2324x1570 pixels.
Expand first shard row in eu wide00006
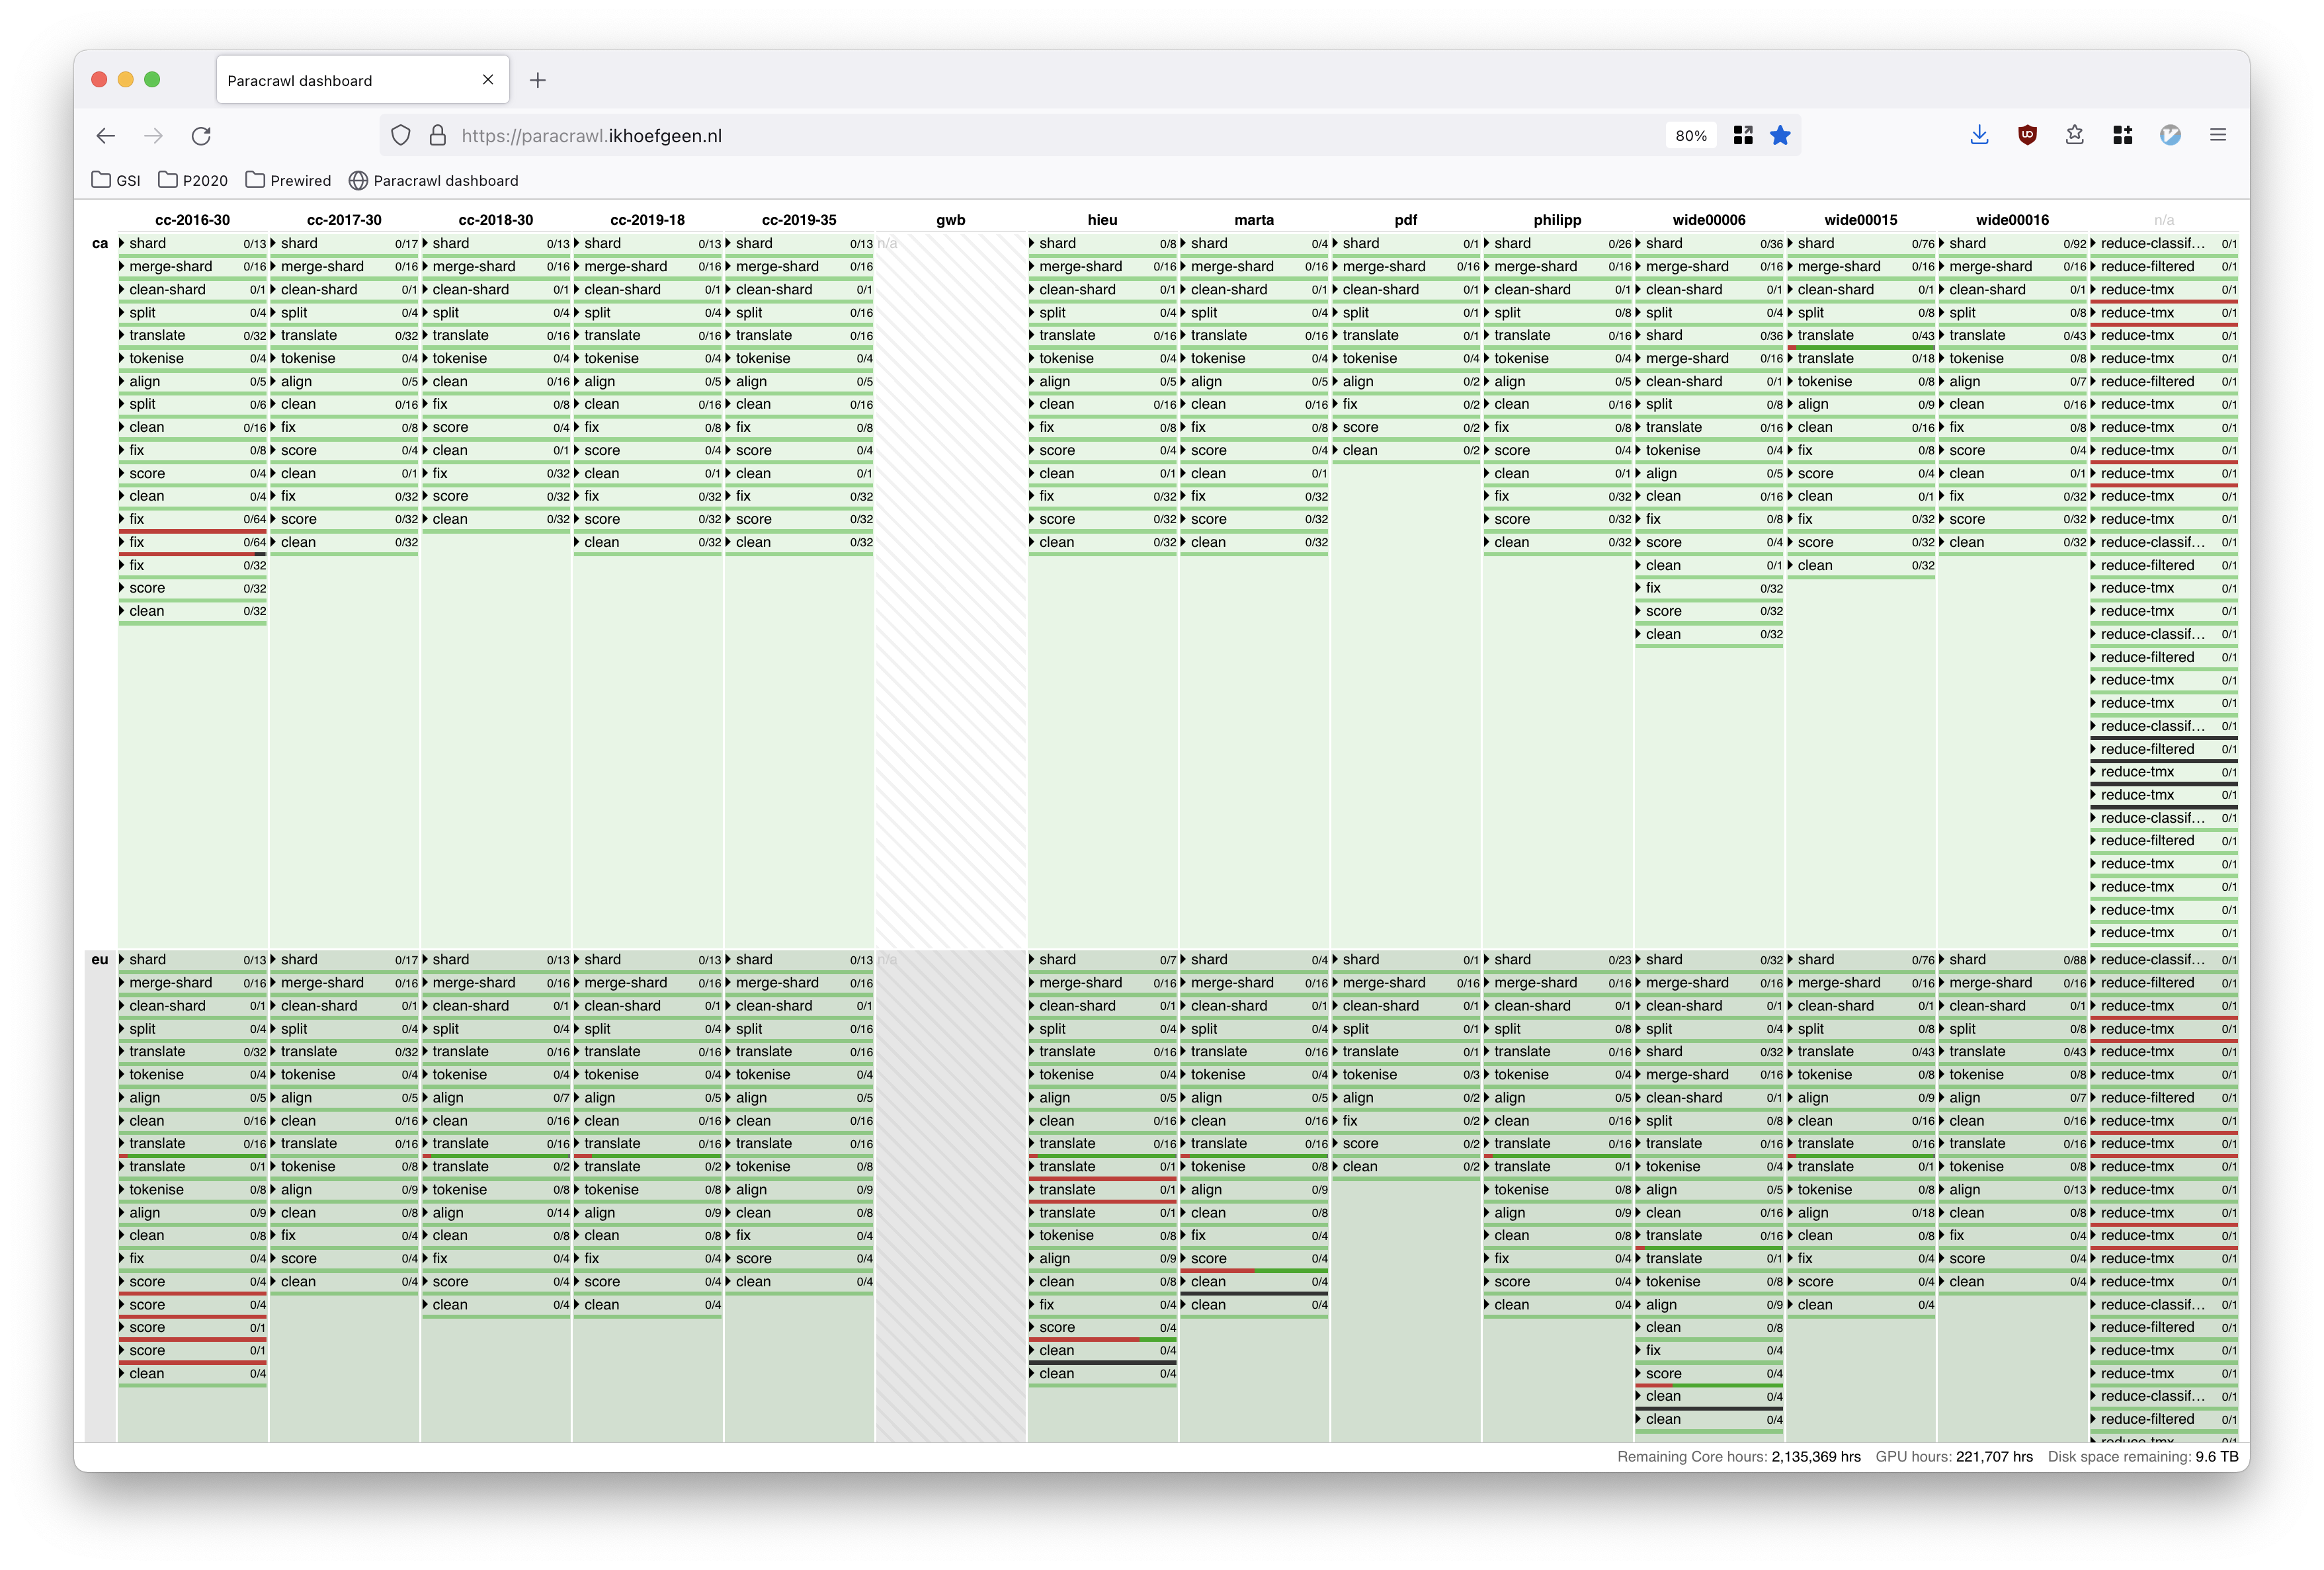pos(1639,959)
